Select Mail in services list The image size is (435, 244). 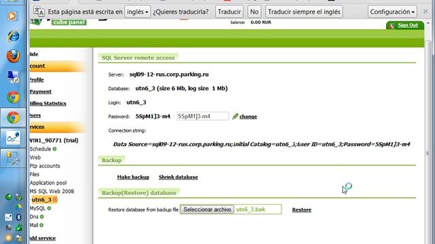(x=34, y=225)
